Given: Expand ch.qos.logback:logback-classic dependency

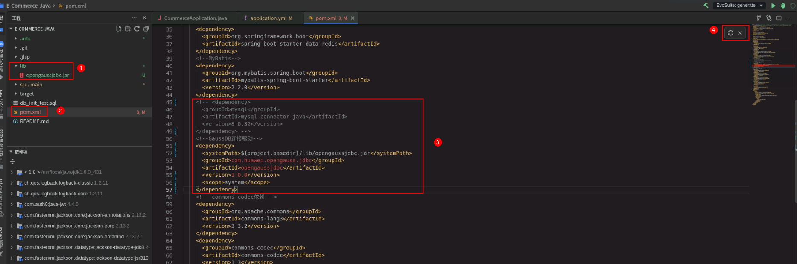Looking at the screenshot, I should coord(12,183).
